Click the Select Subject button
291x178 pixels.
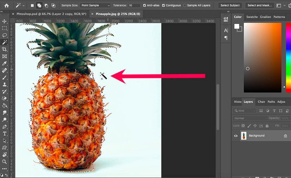pyautogui.click(x=230, y=6)
